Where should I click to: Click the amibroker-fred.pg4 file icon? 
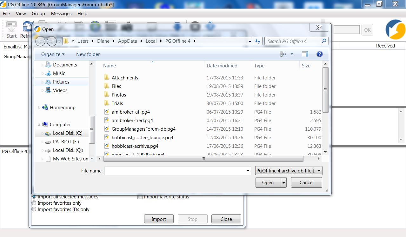[x=107, y=120]
